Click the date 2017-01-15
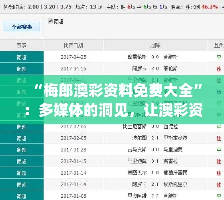Image resolution: width=224 pixels, height=200 pixels. click(x=73, y=161)
